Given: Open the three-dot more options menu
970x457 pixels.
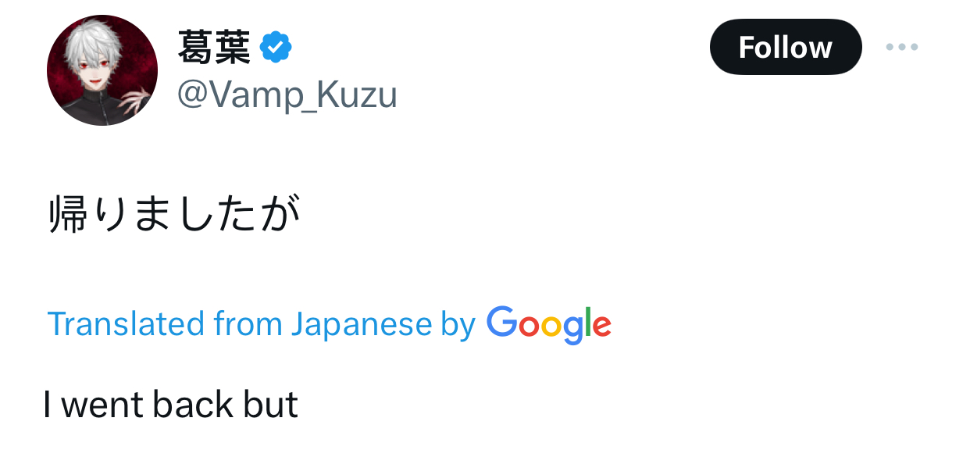Looking at the screenshot, I should tap(902, 48).
